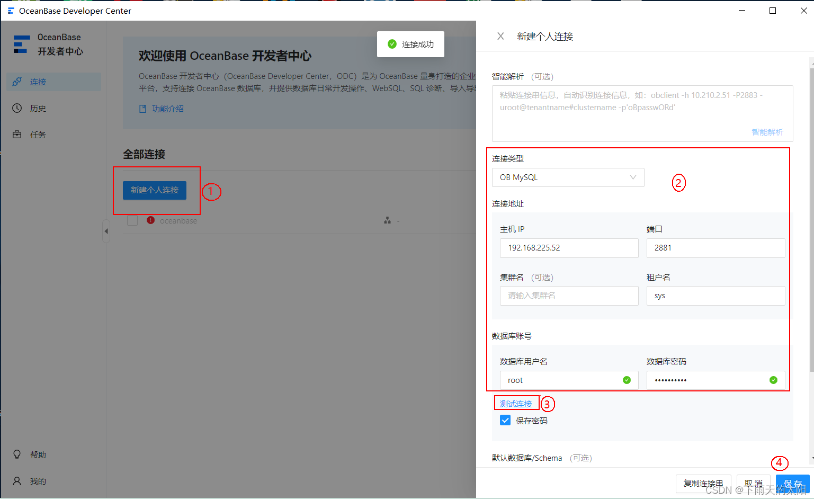Image resolution: width=814 pixels, height=500 pixels.
Task: Click the user profile icon
Action: (x=17, y=481)
